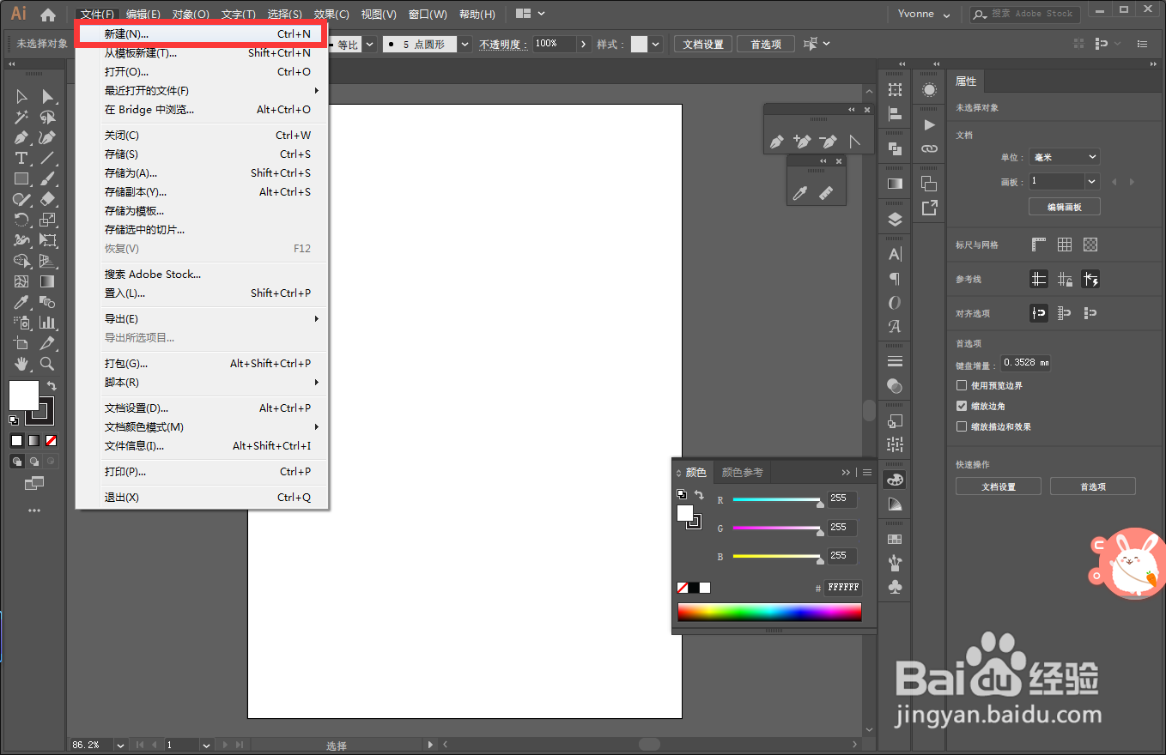
Task: Select the Pen tool in toolbar
Action: (x=21, y=137)
